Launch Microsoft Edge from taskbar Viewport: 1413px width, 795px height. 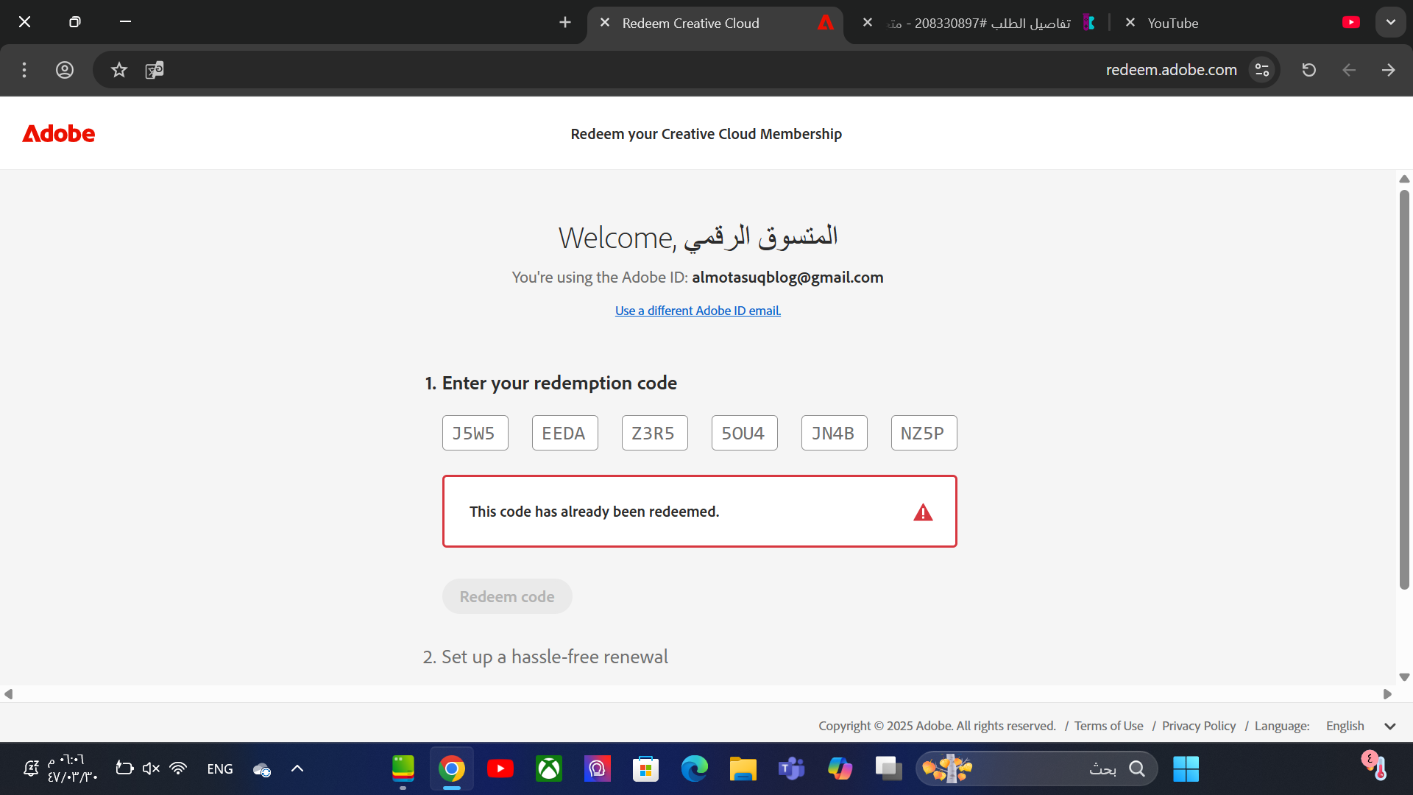[694, 768]
